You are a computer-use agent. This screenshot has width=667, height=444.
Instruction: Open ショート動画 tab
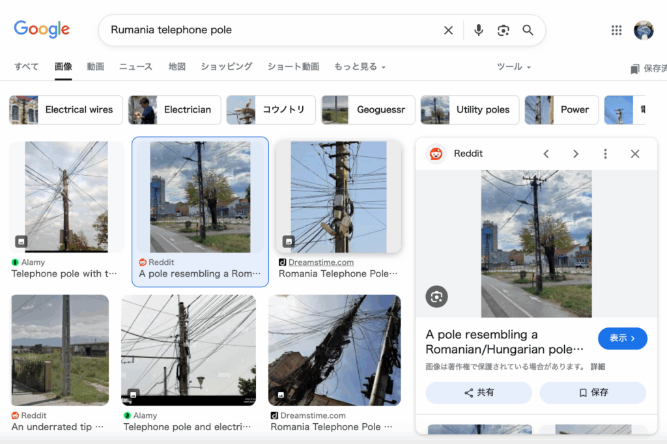[x=293, y=67]
